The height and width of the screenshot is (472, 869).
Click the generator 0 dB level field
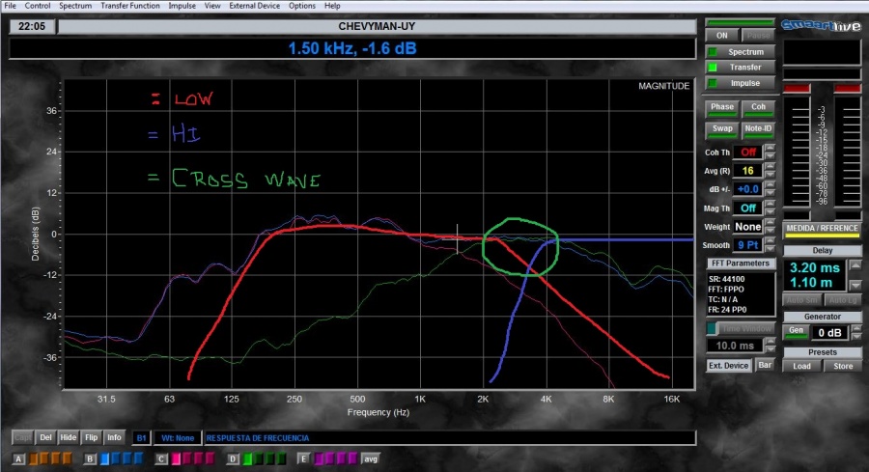coord(833,331)
